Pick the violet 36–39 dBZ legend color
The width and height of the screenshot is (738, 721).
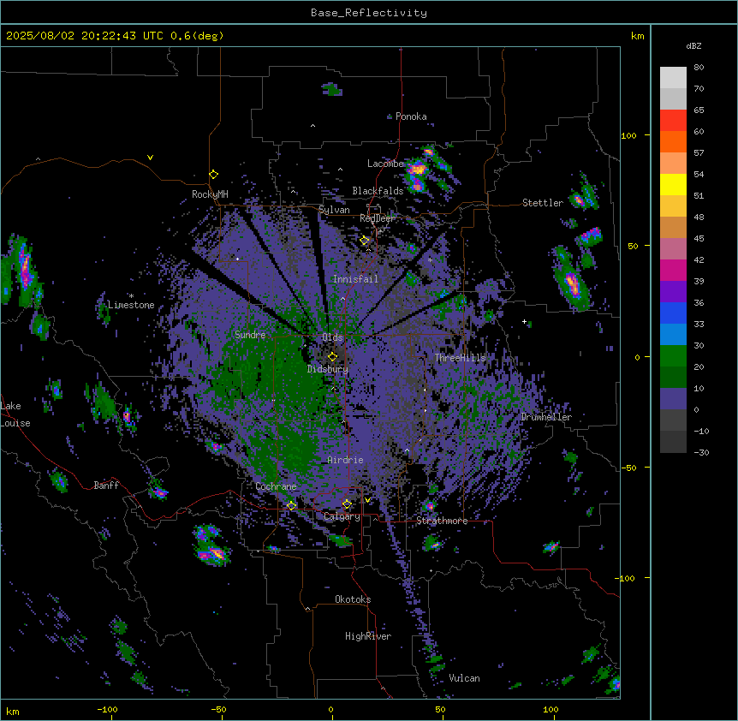673,292
